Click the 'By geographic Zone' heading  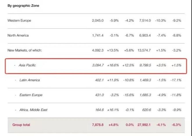click(x=23, y=6)
